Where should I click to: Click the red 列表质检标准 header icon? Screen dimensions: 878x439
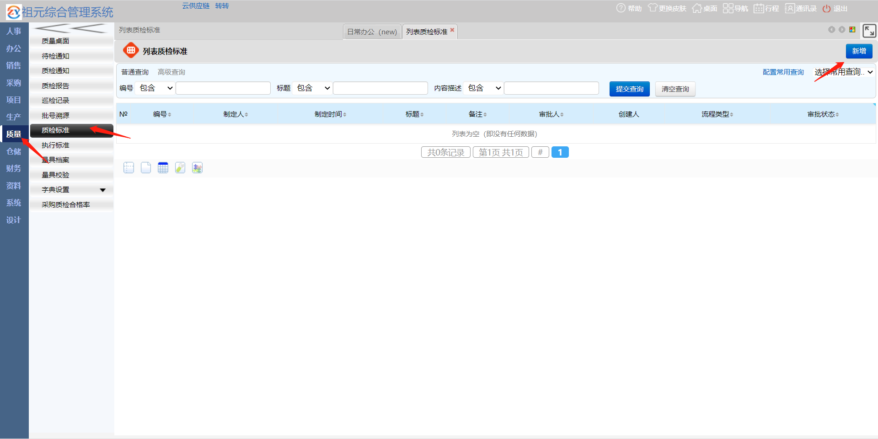[x=131, y=50]
